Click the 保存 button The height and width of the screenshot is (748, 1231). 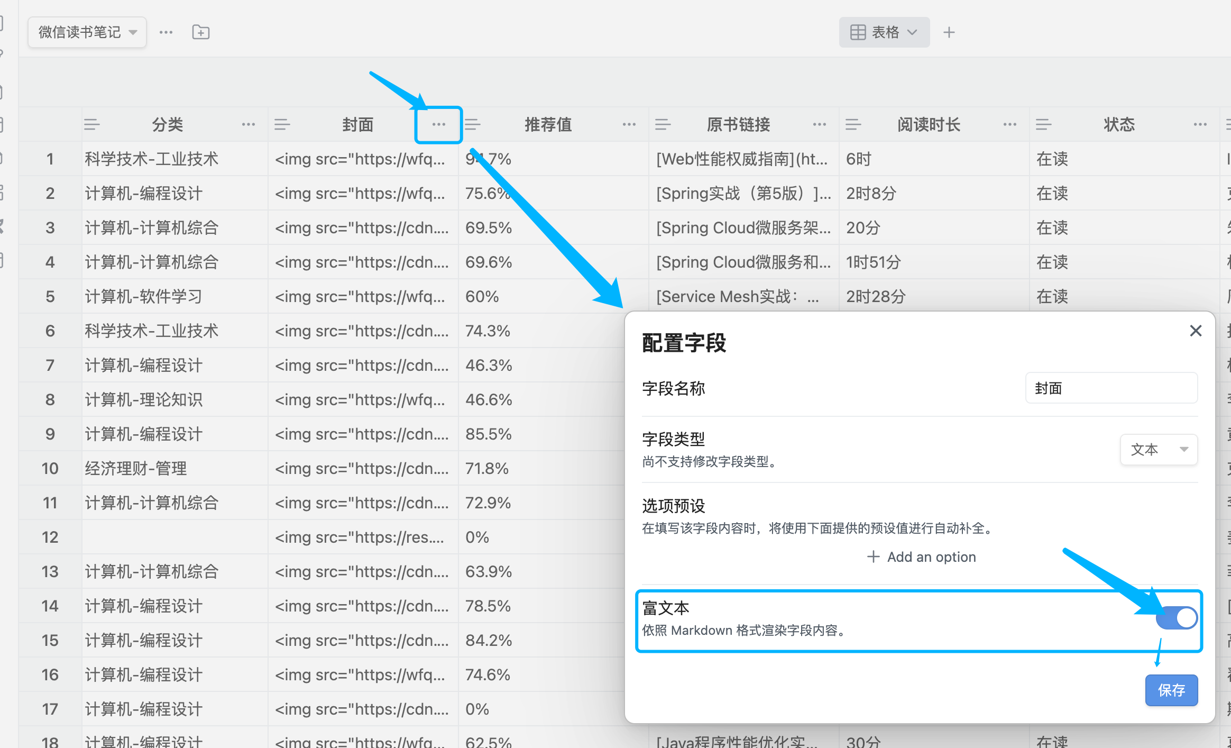pos(1171,690)
